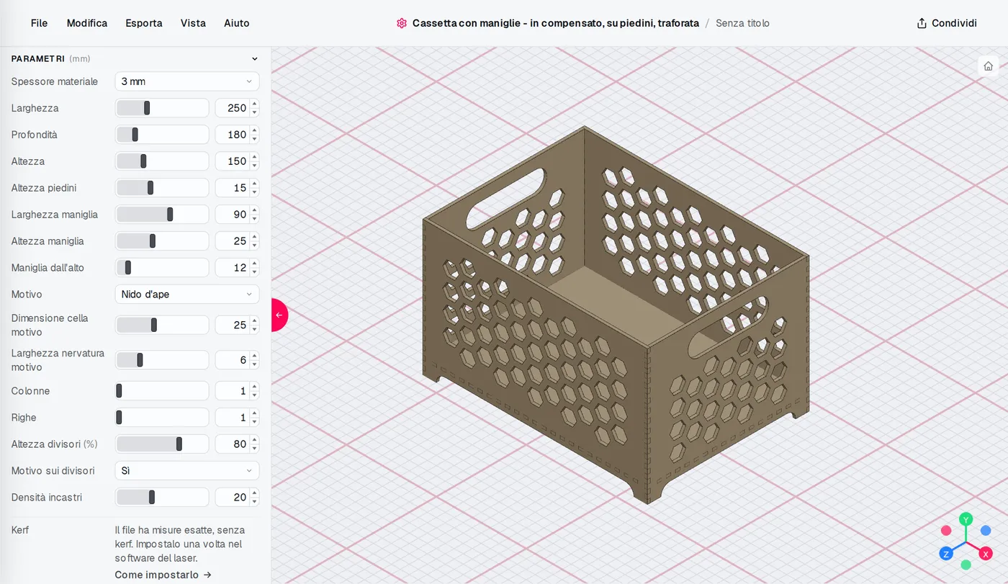Open the Esporta menu
The height and width of the screenshot is (584, 1008).
[x=144, y=23]
